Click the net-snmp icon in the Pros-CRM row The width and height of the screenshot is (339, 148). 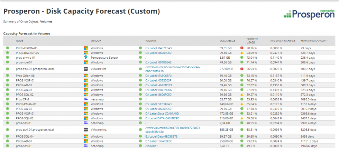coord(86,99)
